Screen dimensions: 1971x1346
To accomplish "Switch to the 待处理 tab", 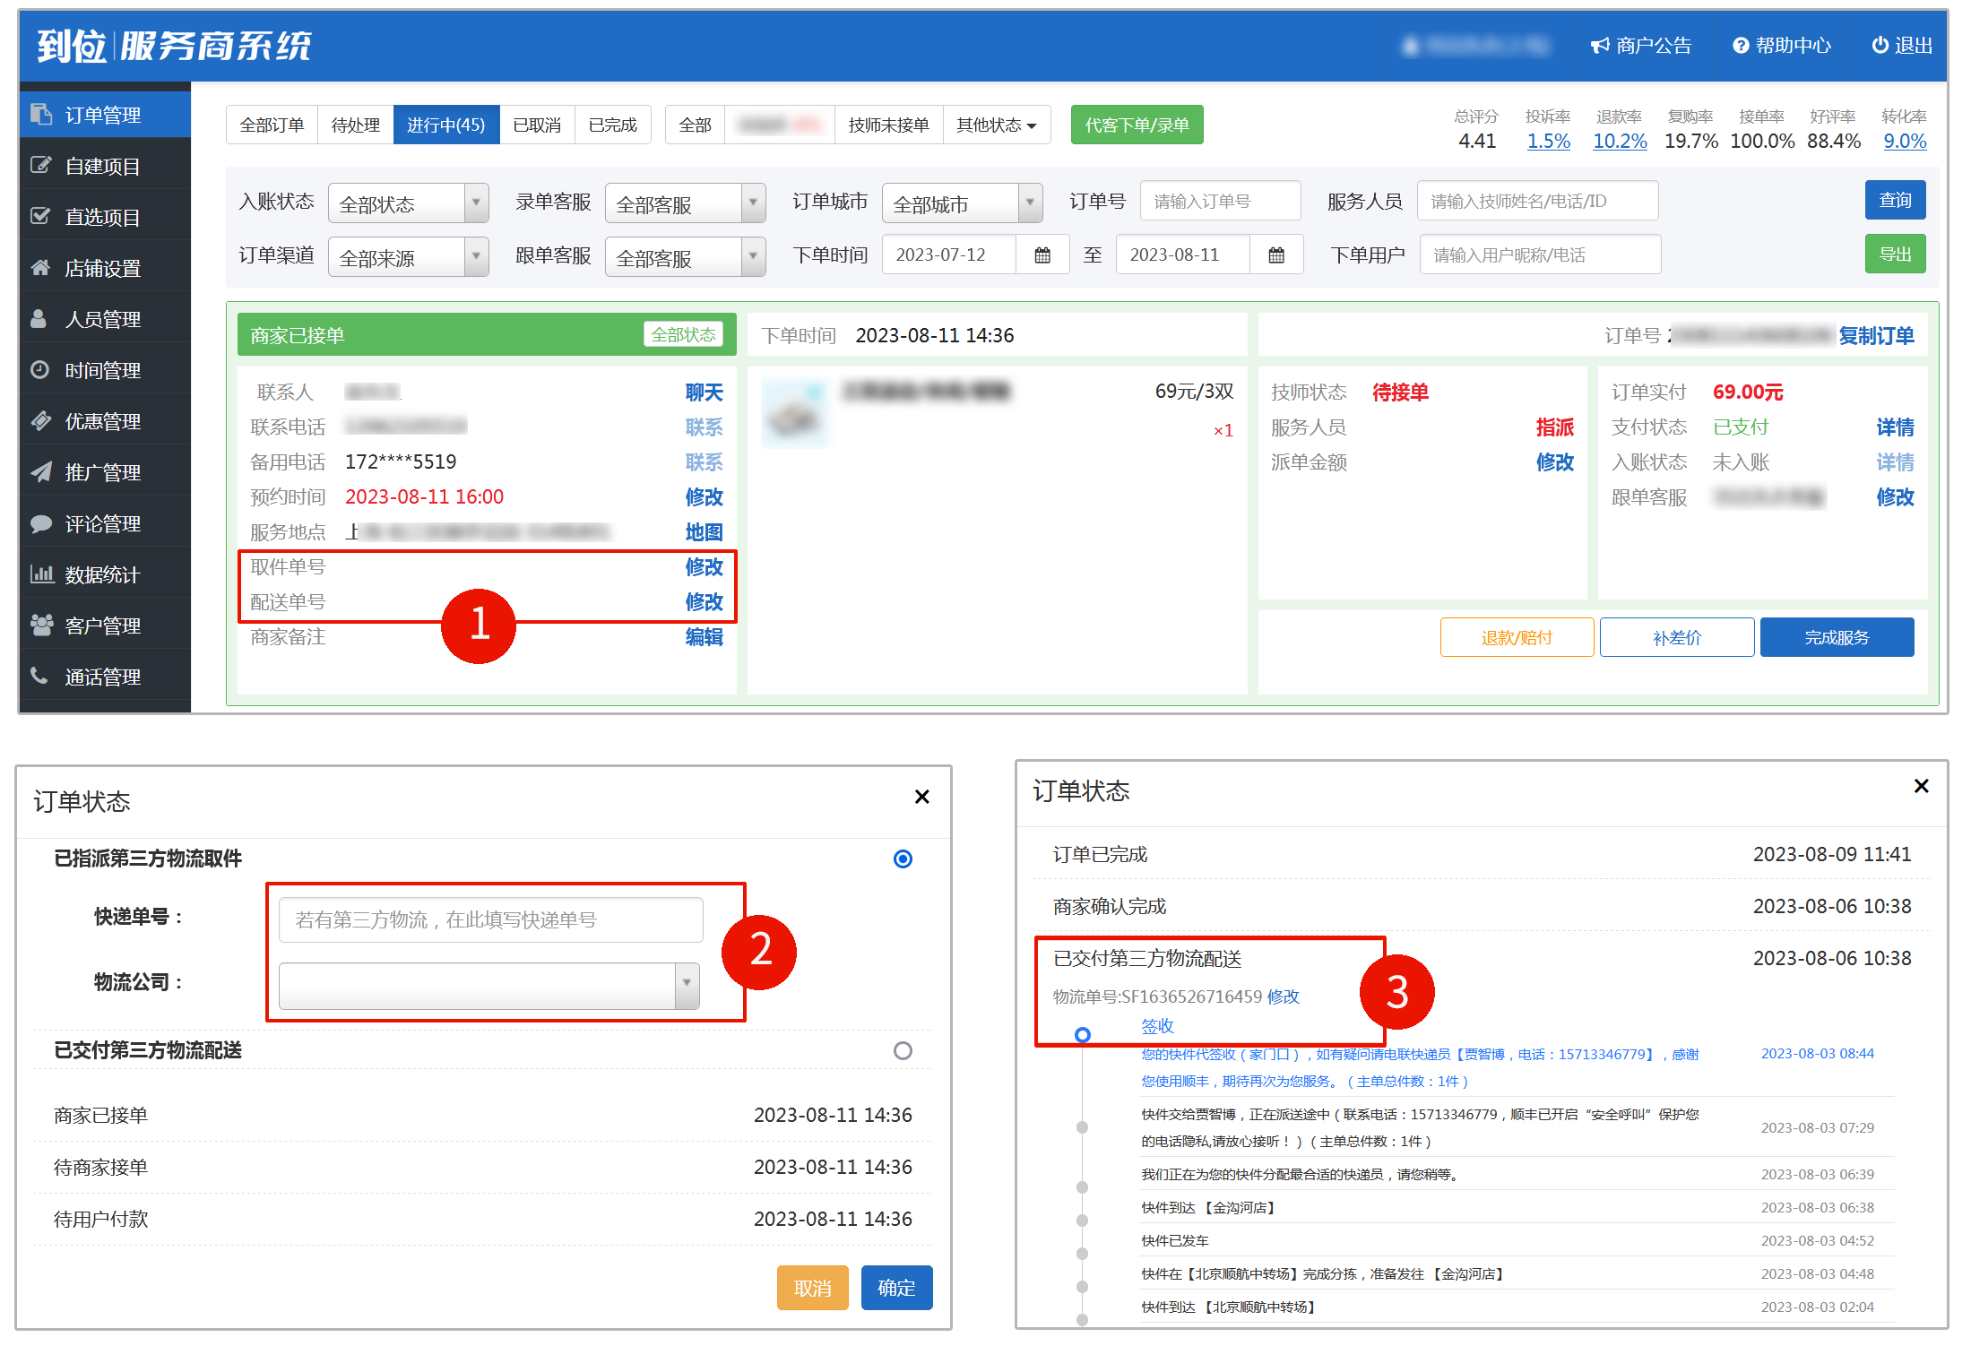I will point(355,125).
